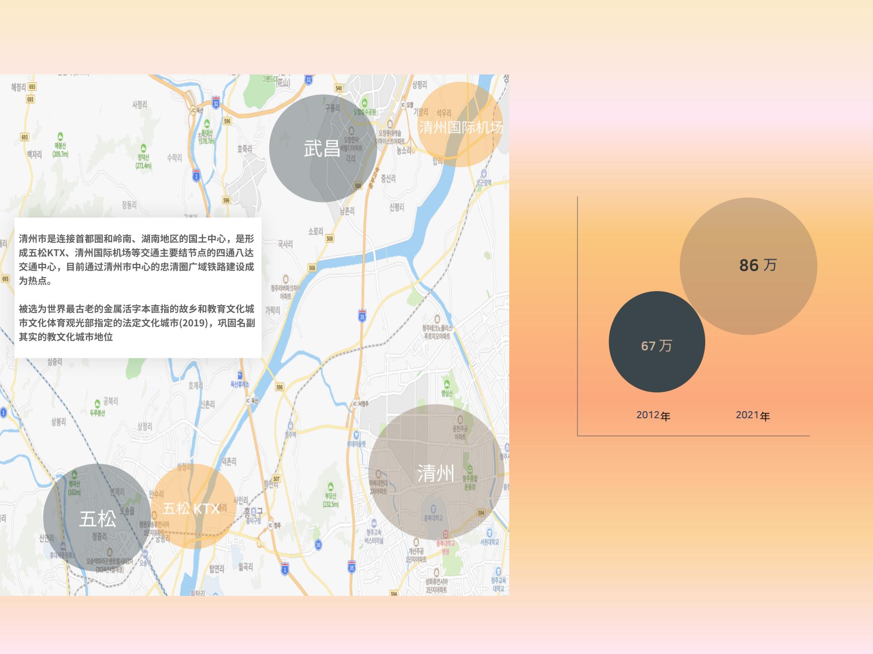Click the 五松 KTX orange circle
Image resolution: width=873 pixels, height=654 pixels.
pos(193,506)
